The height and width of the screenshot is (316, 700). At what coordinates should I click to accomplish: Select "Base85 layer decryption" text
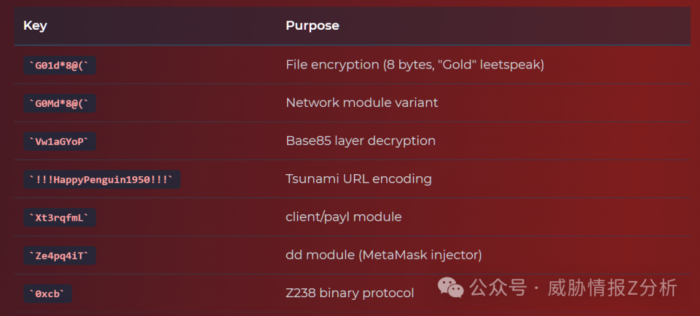click(360, 141)
